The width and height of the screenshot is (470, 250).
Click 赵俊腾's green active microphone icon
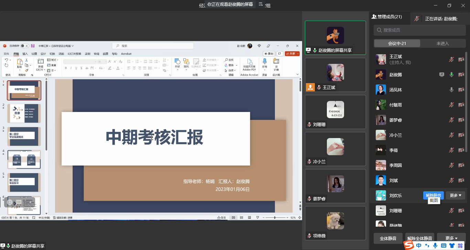[451, 75]
